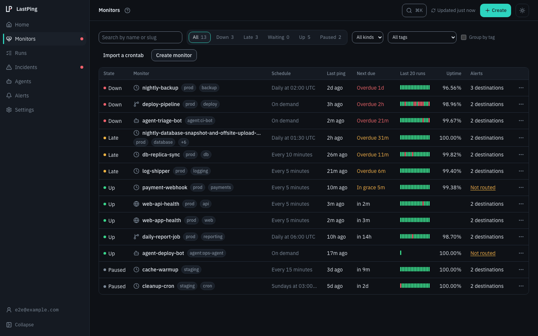Select the Up filter tab
The width and height of the screenshot is (538, 336).
(x=304, y=37)
